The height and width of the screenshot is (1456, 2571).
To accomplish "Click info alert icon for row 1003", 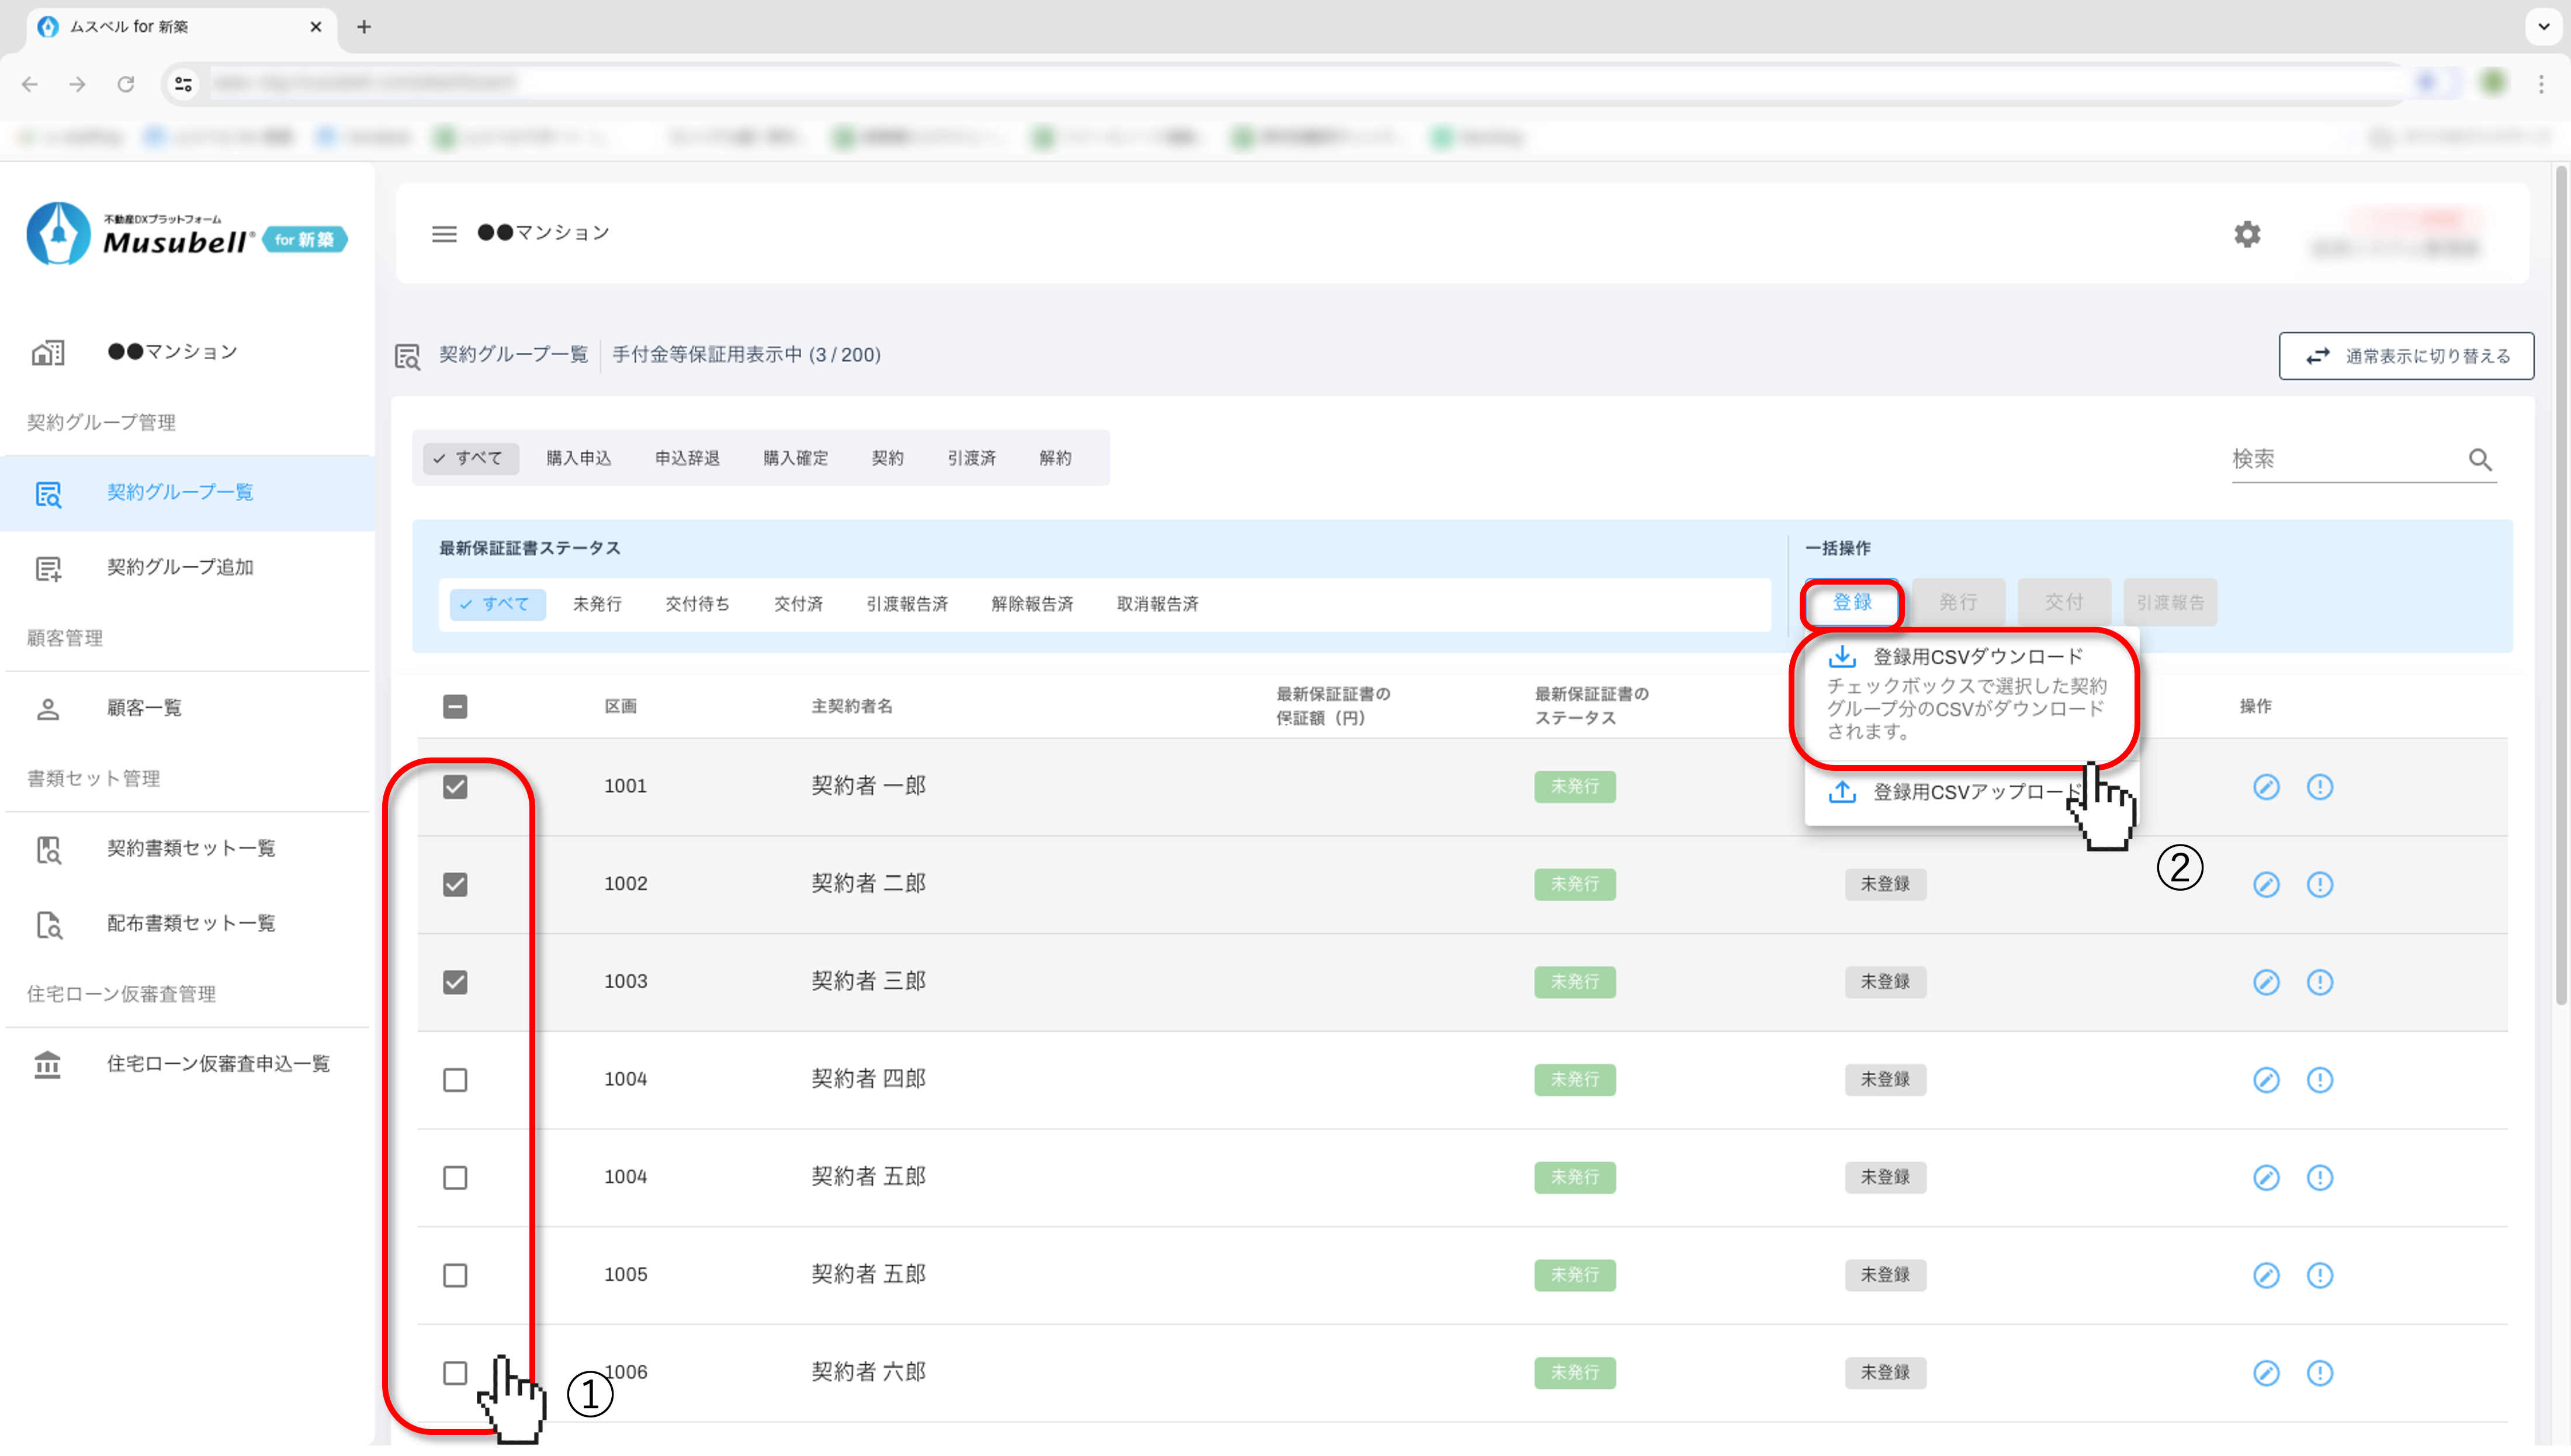I will click(x=2319, y=982).
